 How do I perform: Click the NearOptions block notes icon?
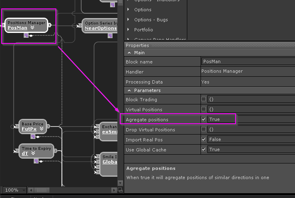coord(110,35)
